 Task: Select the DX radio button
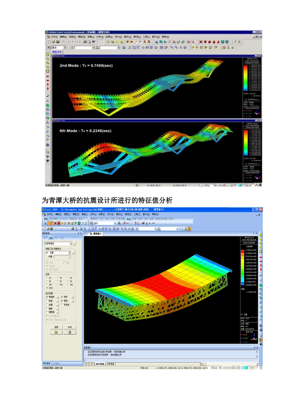click(x=47, y=278)
